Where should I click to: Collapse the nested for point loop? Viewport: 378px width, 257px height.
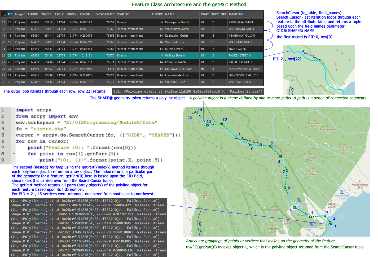14,154
